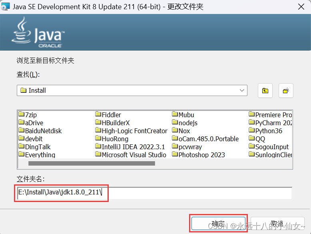
Task: Select the devbit folder
Action: pos(30,139)
